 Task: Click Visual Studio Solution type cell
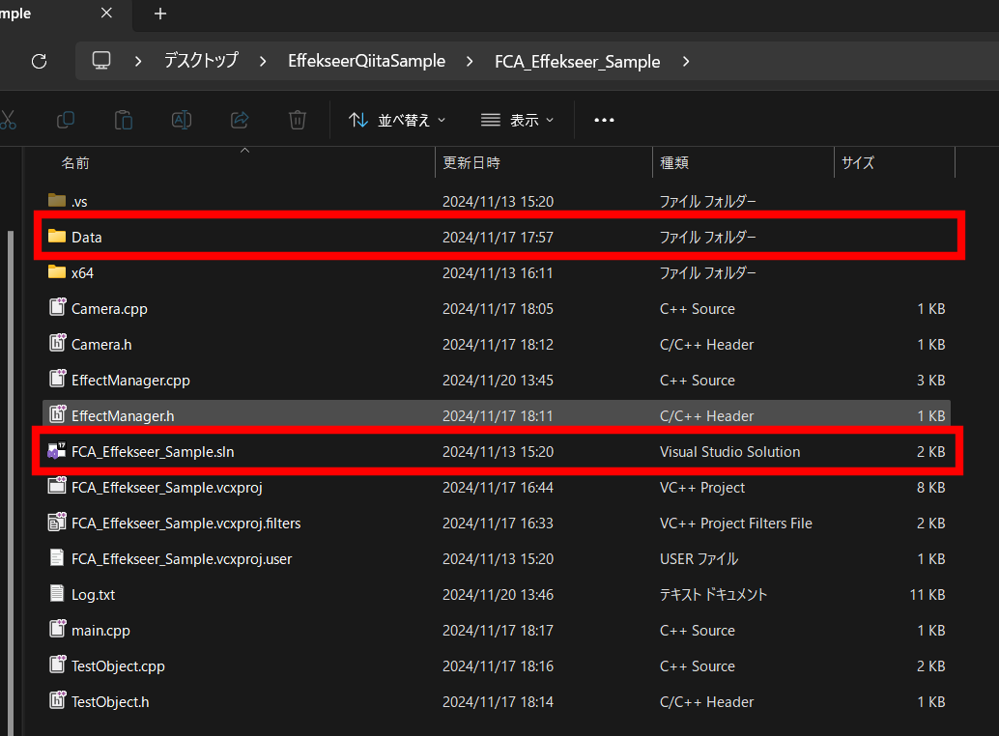pyautogui.click(x=730, y=452)
